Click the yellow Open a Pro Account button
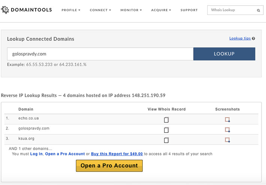The height and width of the screenshot is (185, 266). pyautogui.click(x=109, y=166)
